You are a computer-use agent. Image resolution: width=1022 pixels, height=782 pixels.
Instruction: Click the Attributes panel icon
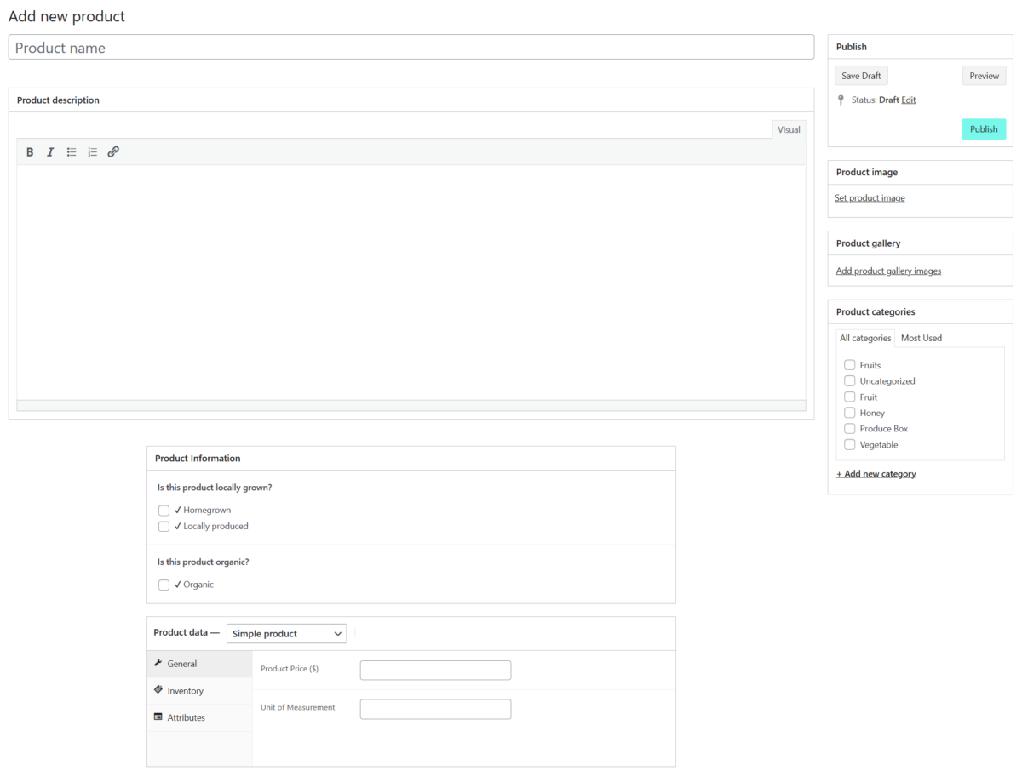pyautogui.click(x=159, y=717)
